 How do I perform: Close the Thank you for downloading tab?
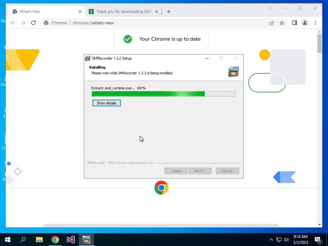point(156,12)
